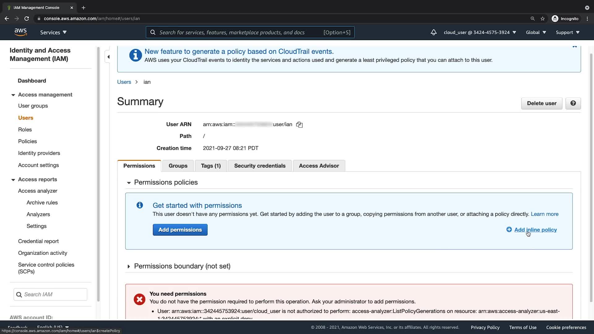Click the help question mark button

[573, 103]
